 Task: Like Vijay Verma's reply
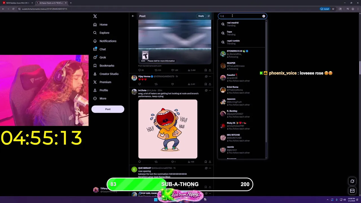pos(173,84)
